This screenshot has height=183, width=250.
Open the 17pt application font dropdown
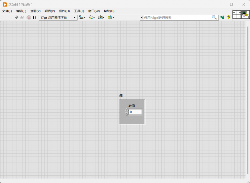(x=58, y=18)
